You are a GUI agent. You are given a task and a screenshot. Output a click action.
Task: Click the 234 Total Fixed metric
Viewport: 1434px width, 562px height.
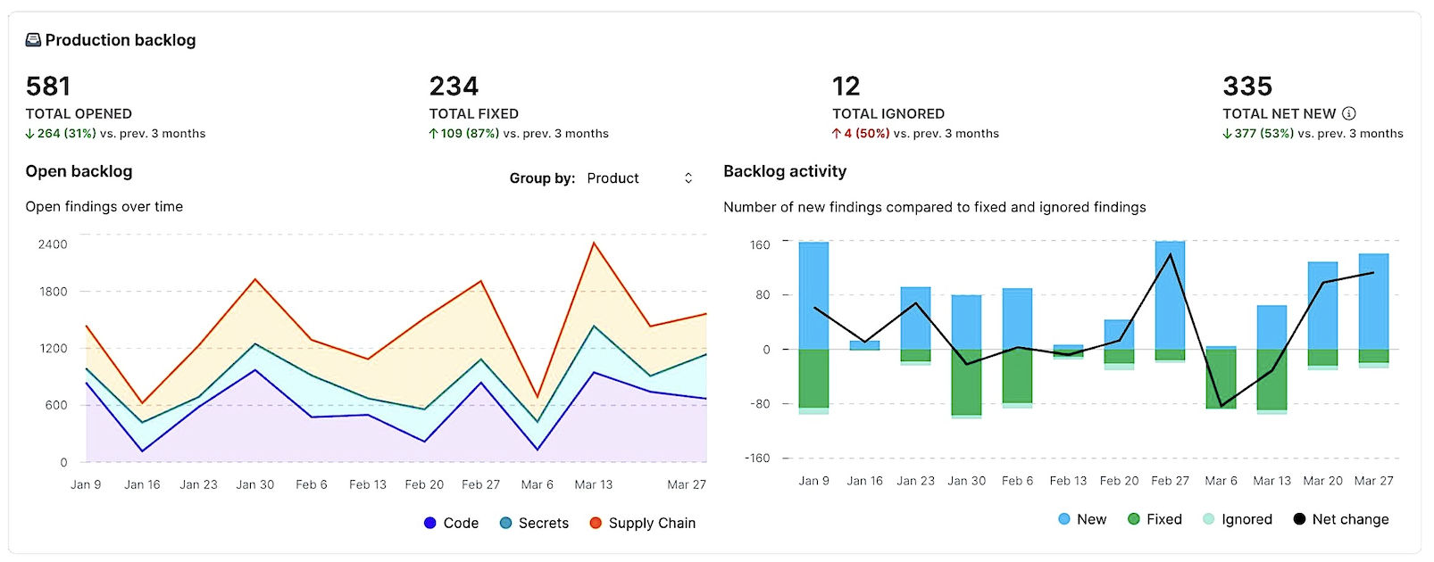[x=454, y=87]
